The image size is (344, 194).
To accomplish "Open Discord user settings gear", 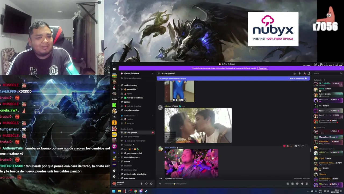I will 151,183.
